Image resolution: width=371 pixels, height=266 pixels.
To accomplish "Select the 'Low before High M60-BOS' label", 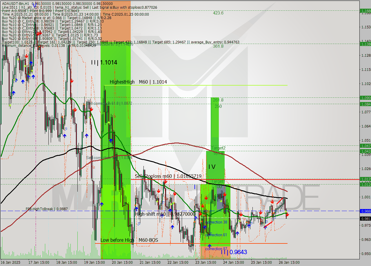I will pyautogui.click(x=129, y=240).
